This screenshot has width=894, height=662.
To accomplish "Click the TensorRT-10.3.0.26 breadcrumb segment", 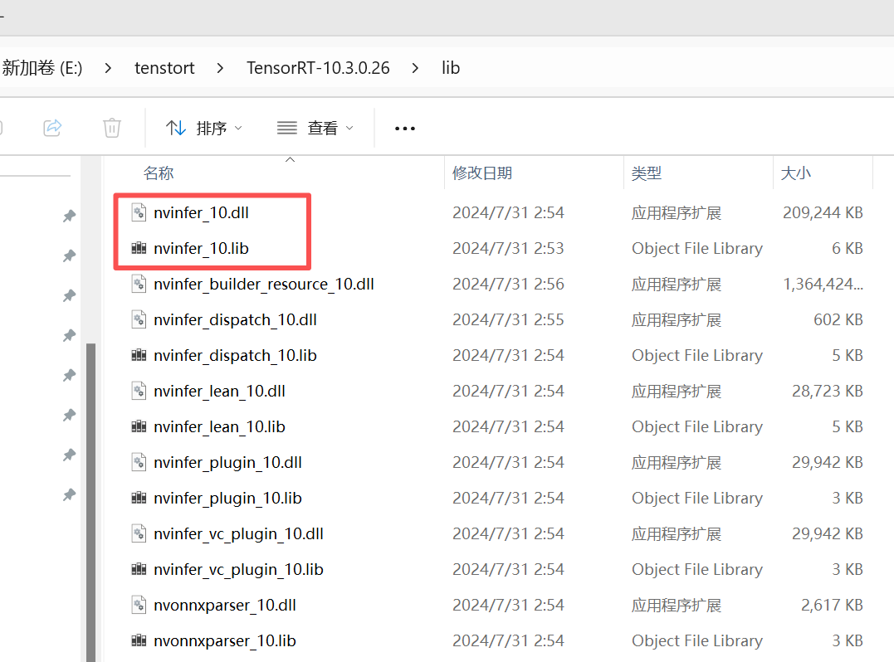I will point(318,68).
